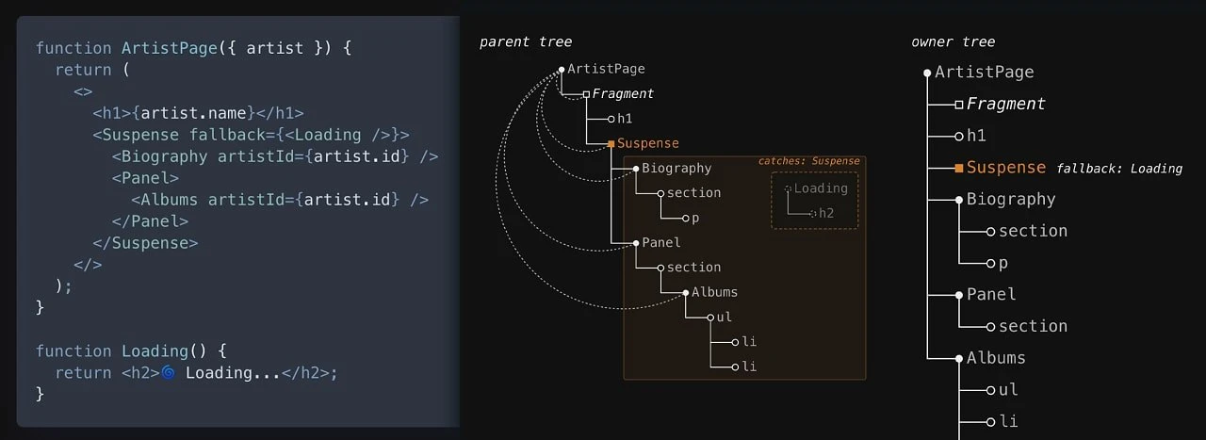
Task: Click the '<h1>{artist.name}</h1>' code line
Action: [198, 112]
